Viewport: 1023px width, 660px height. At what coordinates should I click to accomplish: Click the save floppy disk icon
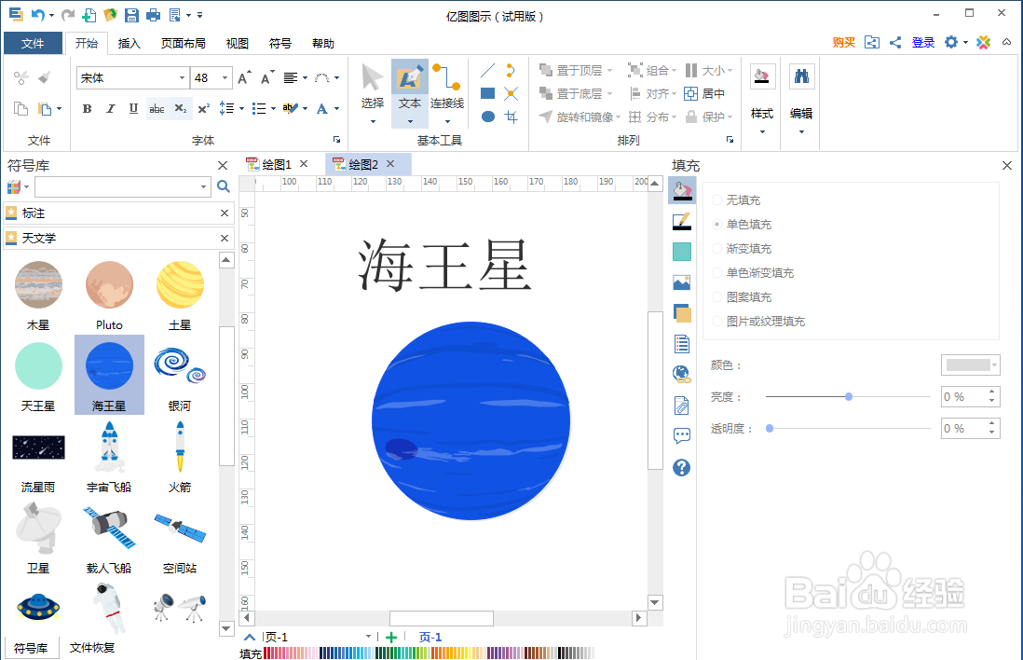point(131,15)
